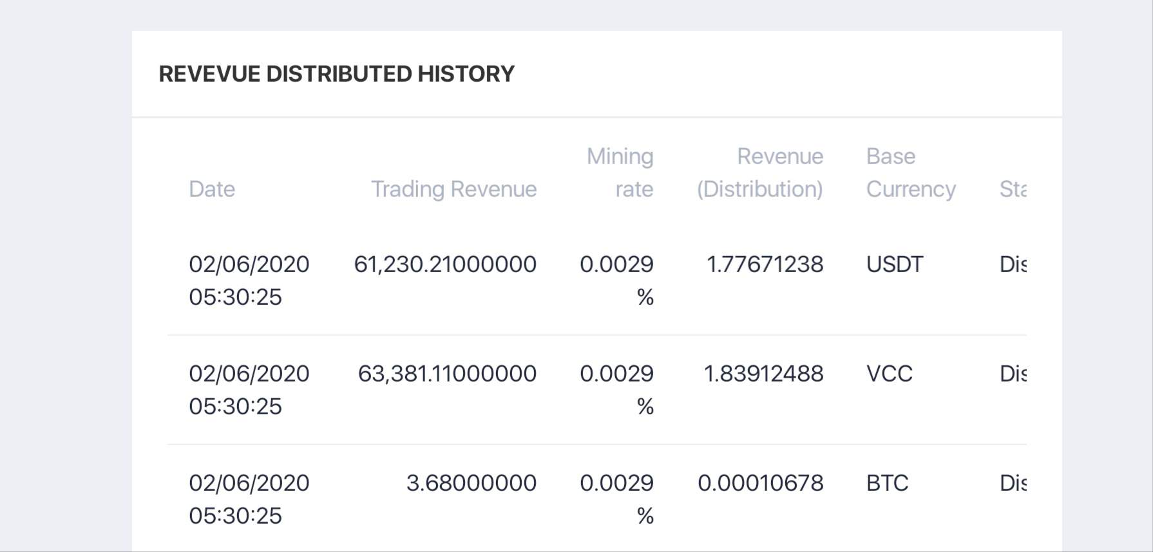Click trading revenue value 61,230.21000000
The height and width of the screenshot is (552, 1153).
click(x=445, y=264)
